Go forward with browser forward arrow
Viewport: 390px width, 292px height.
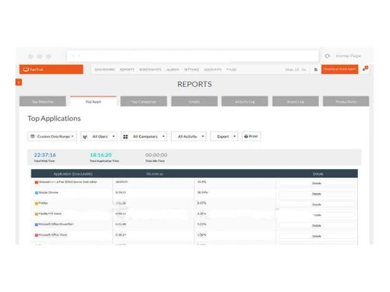pyautogui.click(x=79, y=56)
